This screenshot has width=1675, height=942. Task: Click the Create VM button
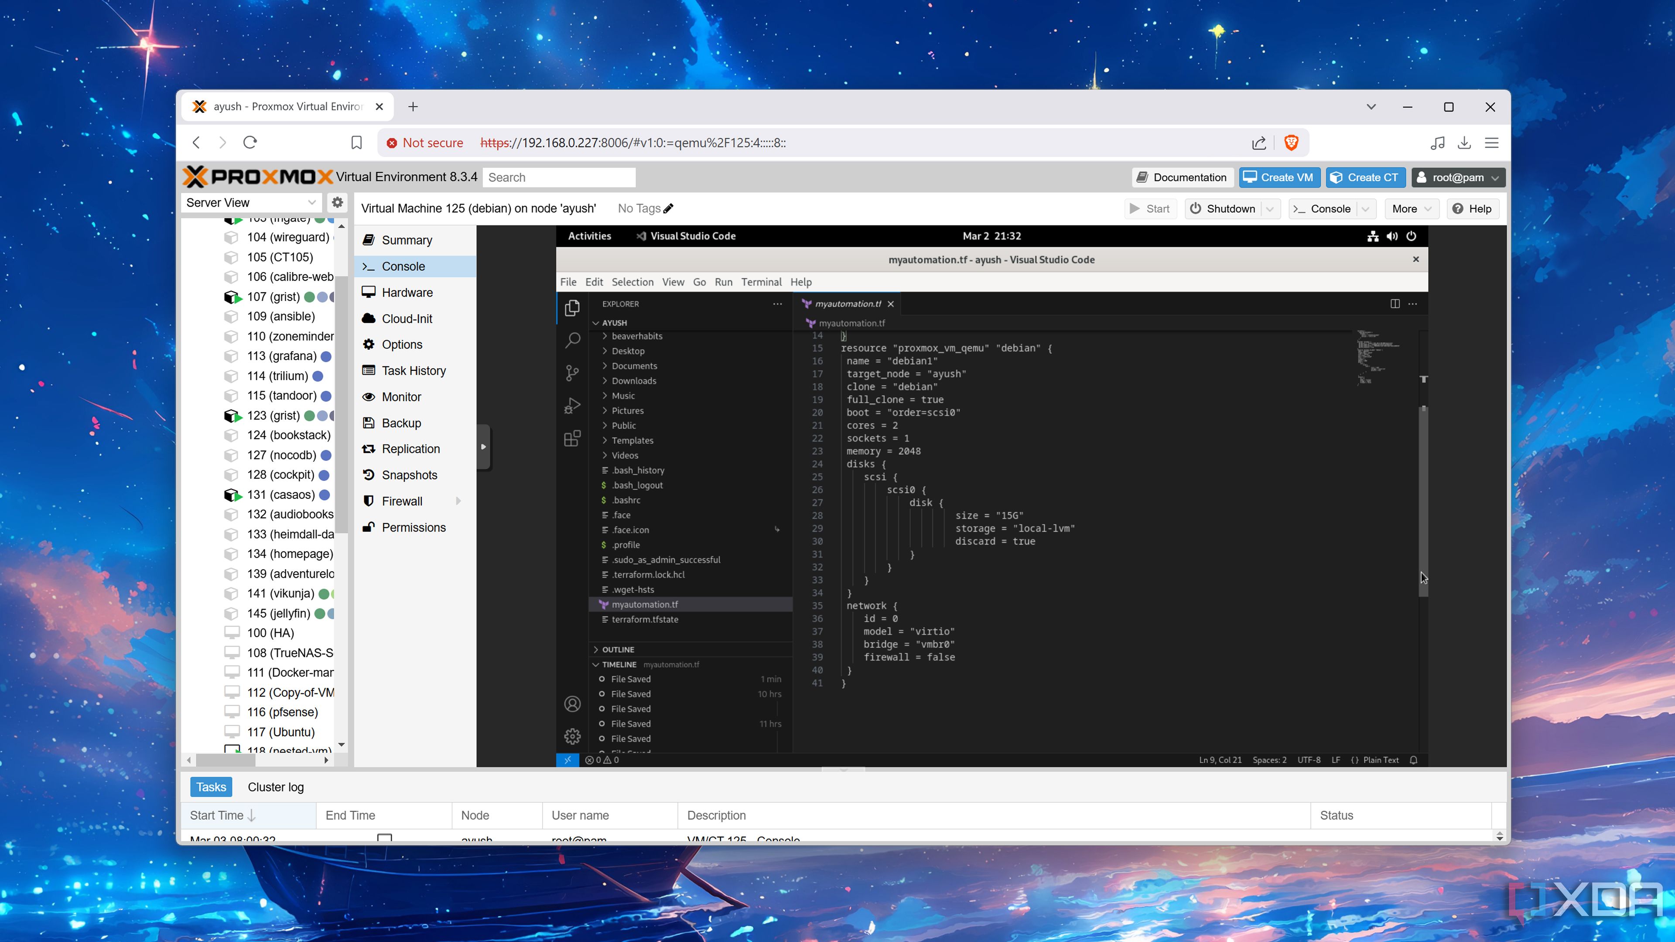point(1278,177)
